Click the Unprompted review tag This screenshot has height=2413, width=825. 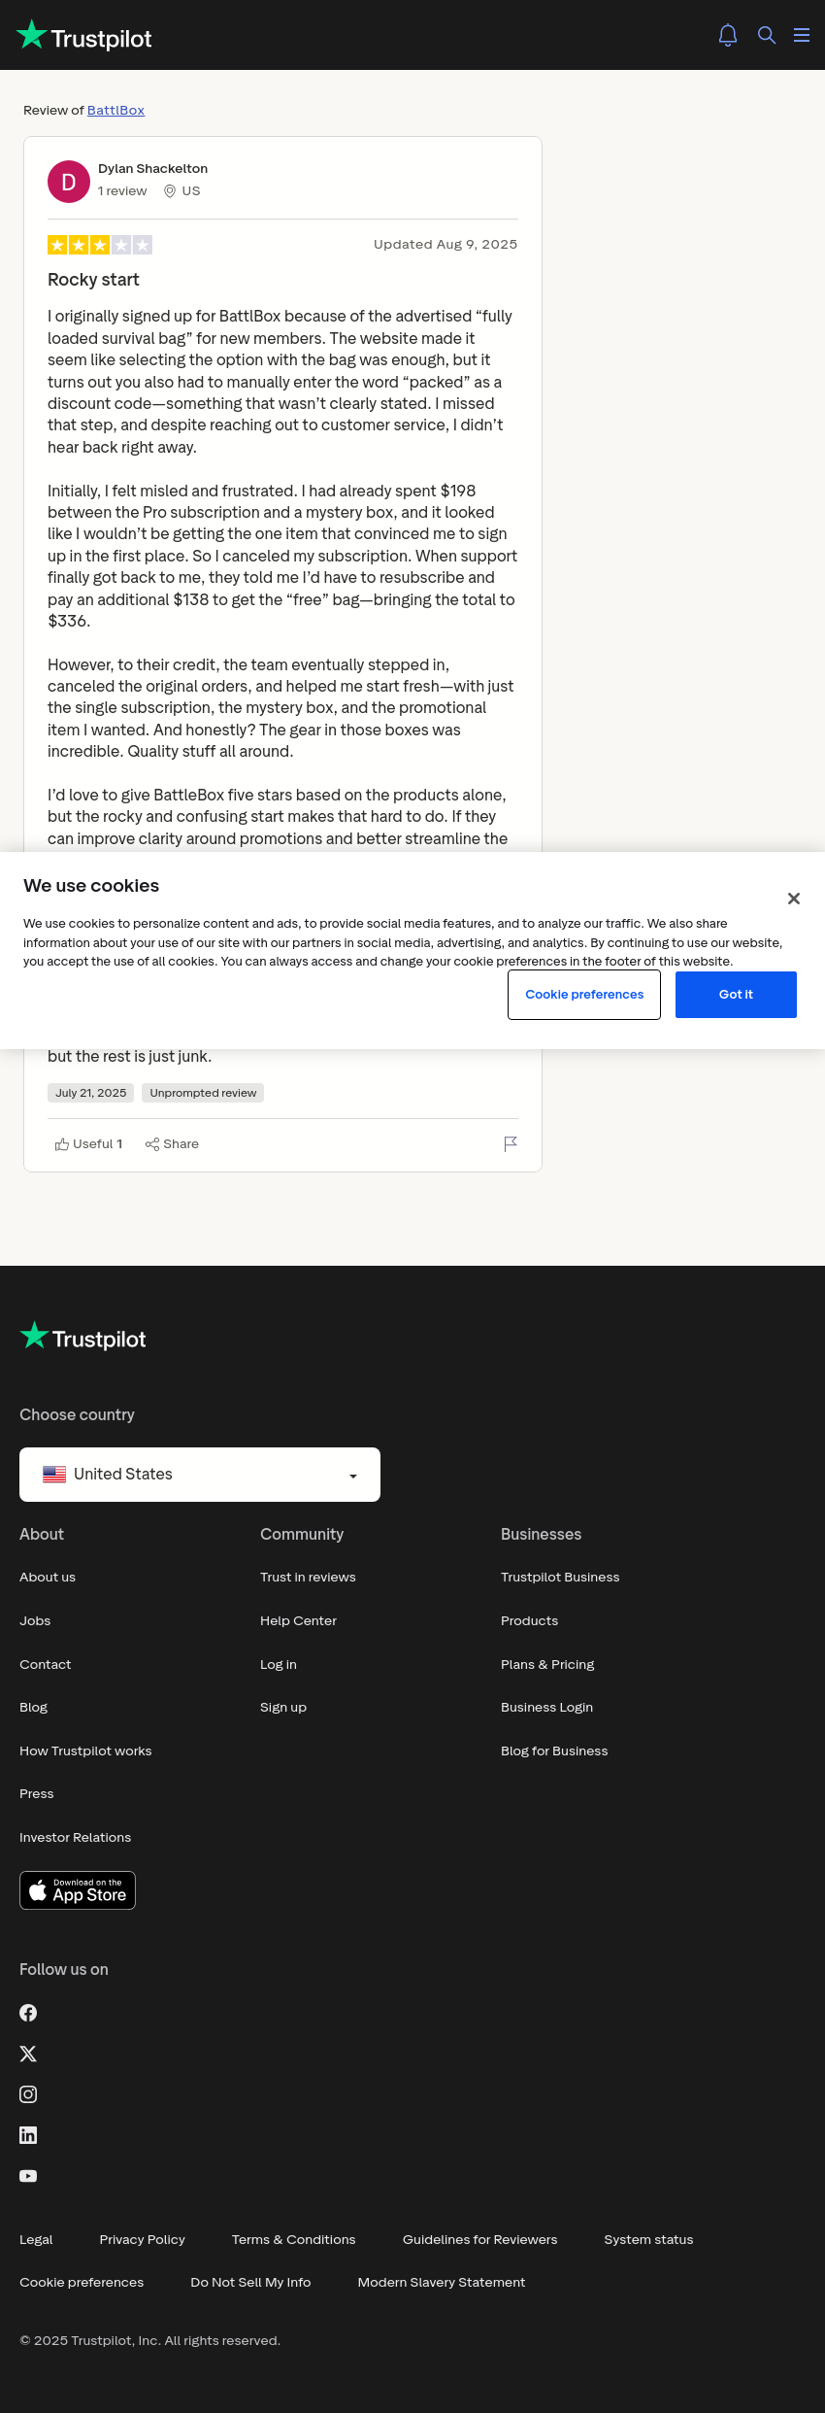point(203,1093)
